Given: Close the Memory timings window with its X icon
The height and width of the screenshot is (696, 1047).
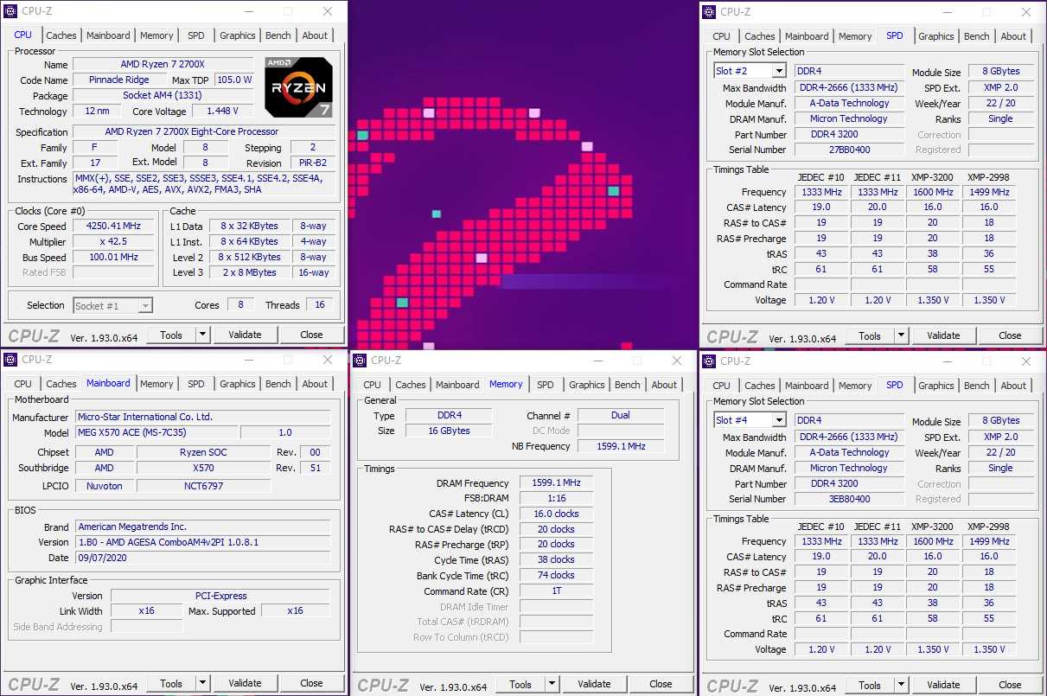Looking at the screenshot, I should 677,361.
